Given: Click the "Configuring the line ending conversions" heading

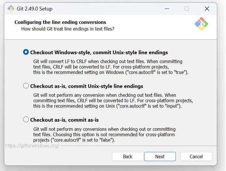Looking at the screenshot, I should pyautogui.click(x=60, y=23).
